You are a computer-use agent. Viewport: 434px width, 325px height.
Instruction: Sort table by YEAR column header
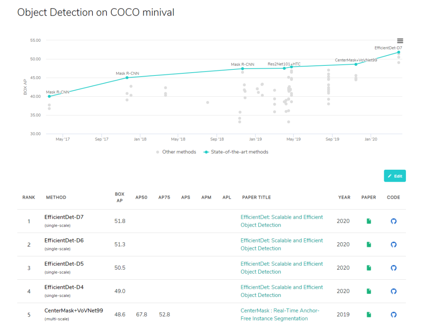344,197
